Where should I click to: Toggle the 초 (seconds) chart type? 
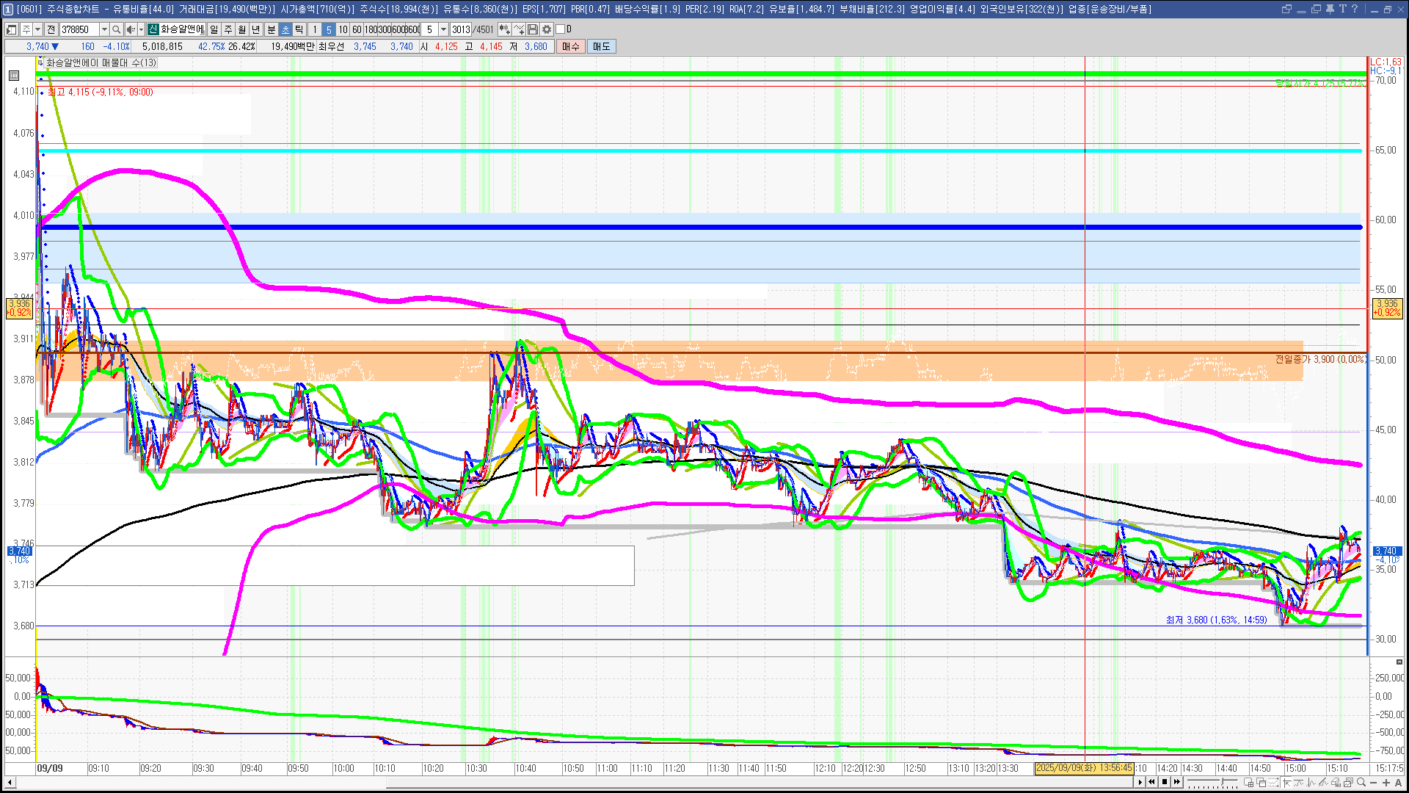coord(285,29)
